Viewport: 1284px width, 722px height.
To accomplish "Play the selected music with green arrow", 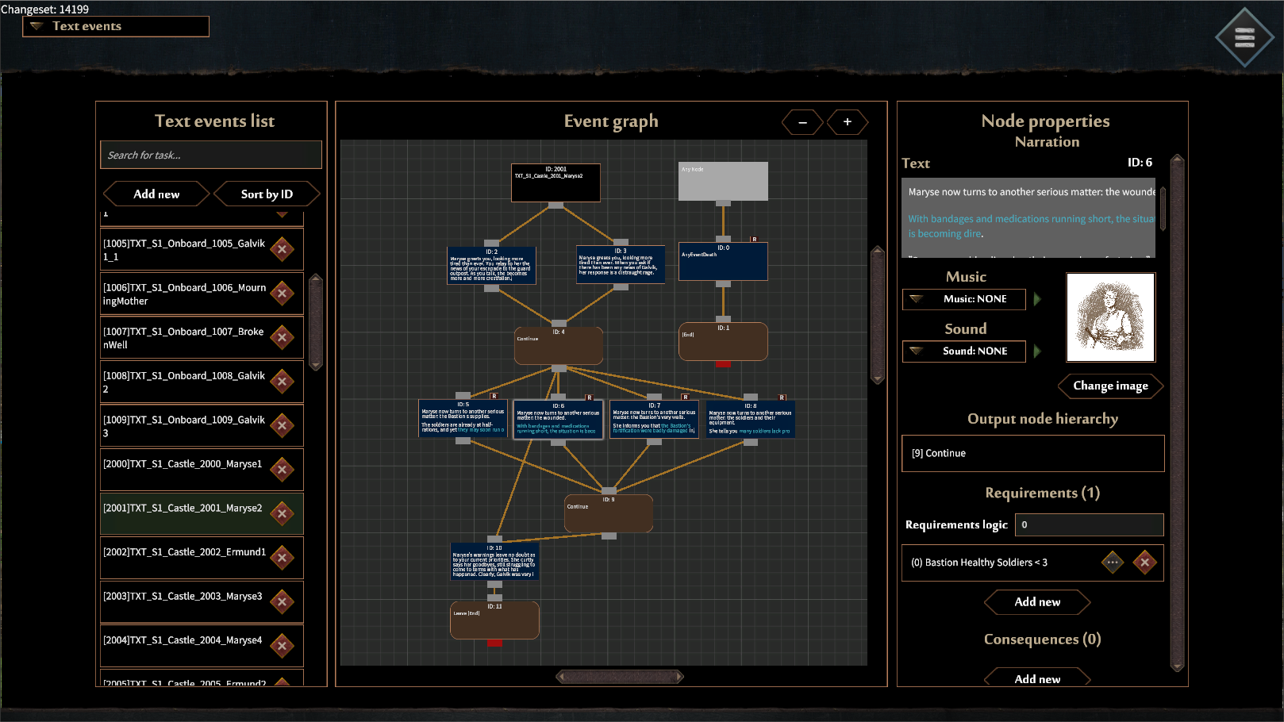I will tap(1037, 299).
